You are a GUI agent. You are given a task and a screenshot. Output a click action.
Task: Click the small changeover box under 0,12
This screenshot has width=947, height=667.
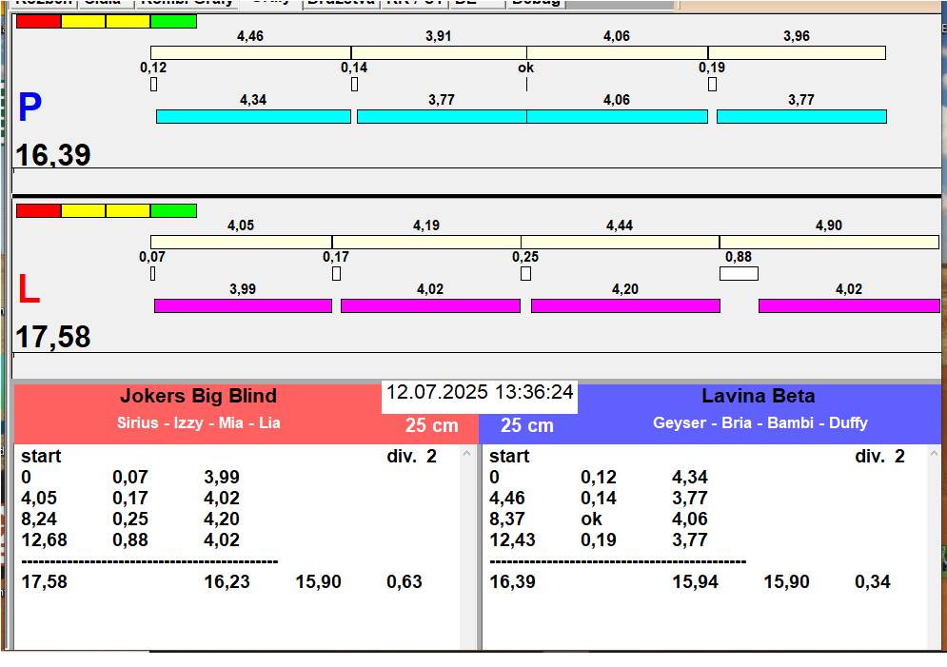[x=153, y=85]
